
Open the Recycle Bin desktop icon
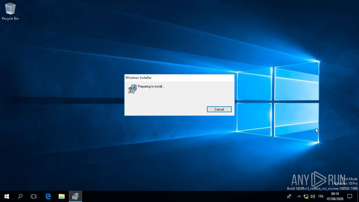pyautogui.click(x=10, y=12)
